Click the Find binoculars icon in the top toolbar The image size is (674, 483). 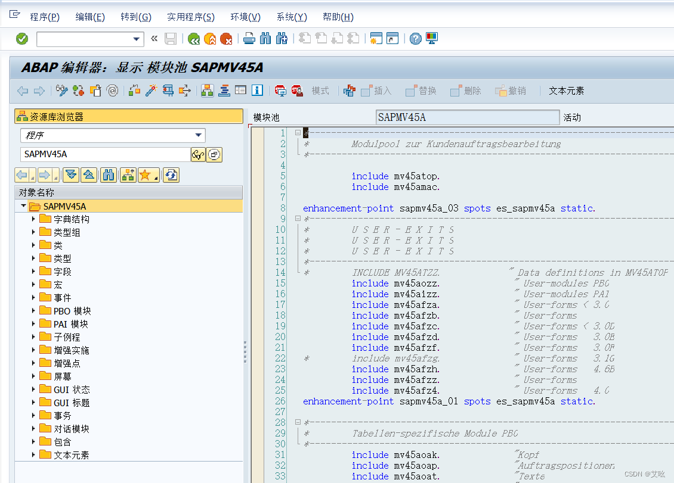click(x=265, y=39)
